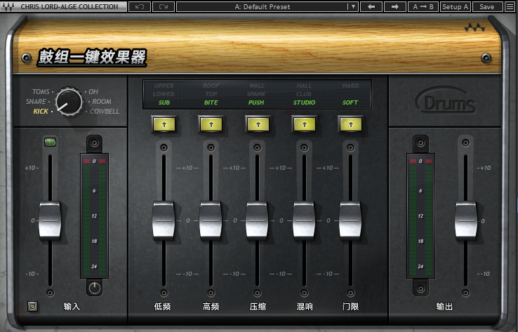The image size is (518, 332).
Task: Click the input fader handle
Action: 51,220
